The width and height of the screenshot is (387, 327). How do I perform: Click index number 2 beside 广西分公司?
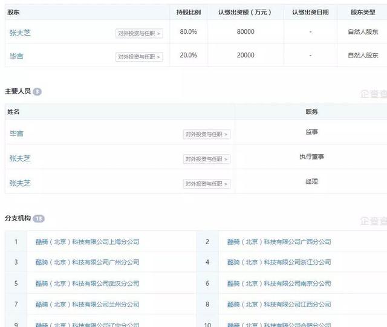[207, 242]
